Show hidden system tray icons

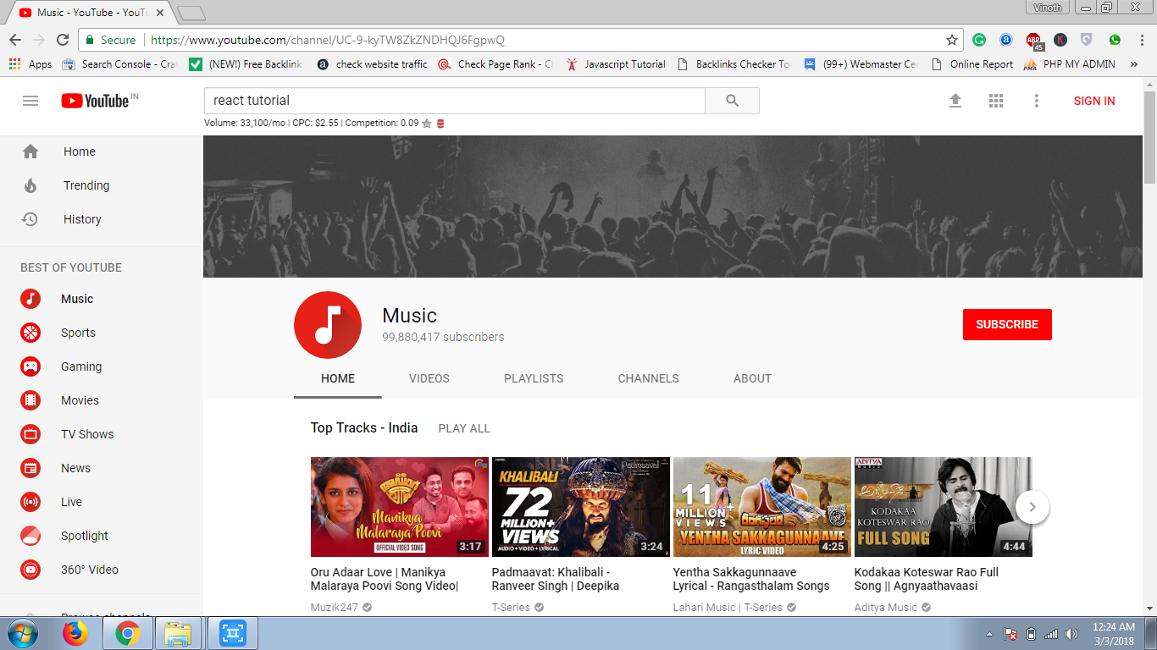990,634
